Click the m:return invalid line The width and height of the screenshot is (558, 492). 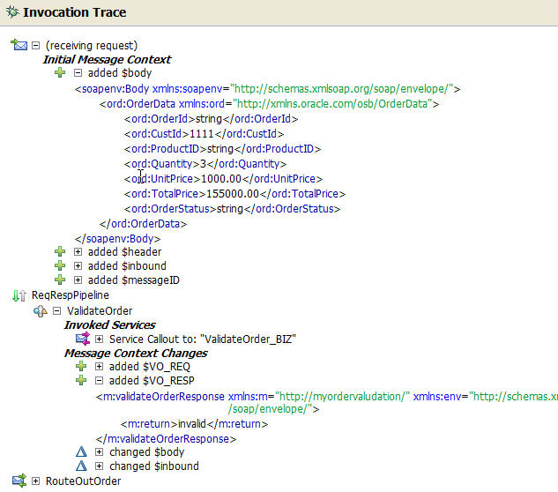[x=194, y=424]
